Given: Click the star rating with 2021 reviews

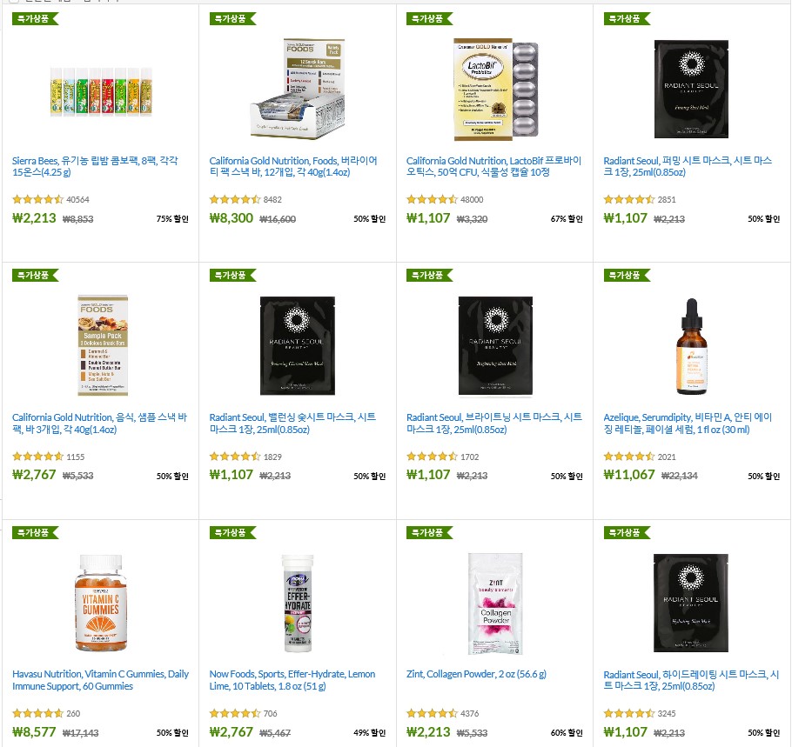Looking at the screenshot, I should [x=629, y=457].
